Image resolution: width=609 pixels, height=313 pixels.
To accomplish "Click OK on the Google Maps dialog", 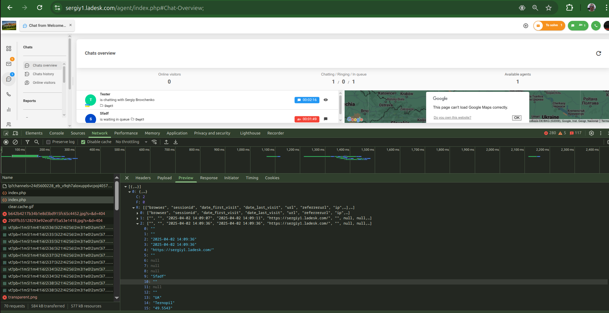I will pyautogui.click(x=517, y=118).
